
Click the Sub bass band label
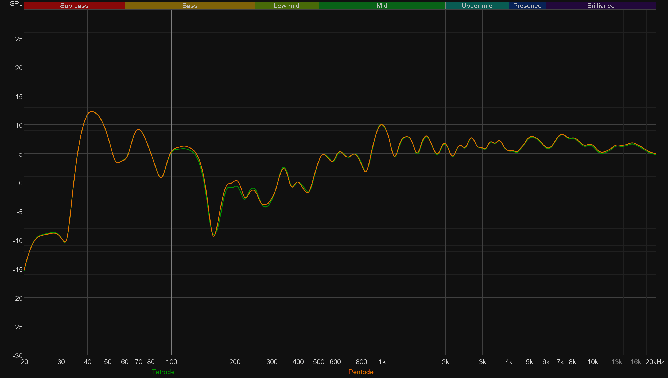(x=74, y=6)
